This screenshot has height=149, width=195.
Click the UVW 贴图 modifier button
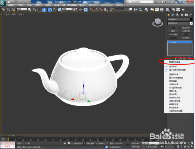click(173, 35)
